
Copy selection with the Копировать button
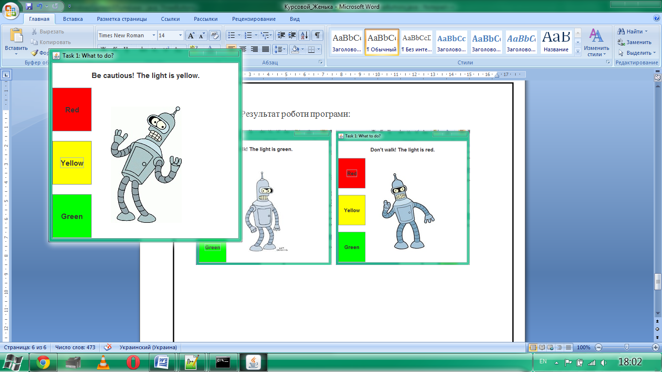51,42
